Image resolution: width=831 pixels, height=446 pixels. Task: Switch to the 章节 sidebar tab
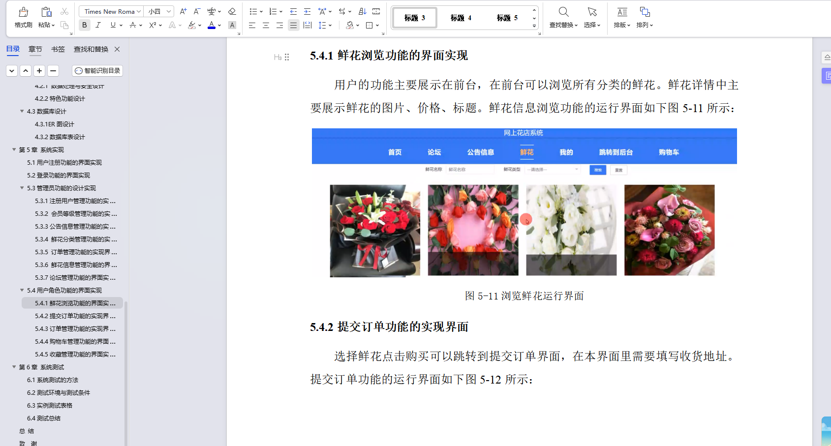coord(34,49)
